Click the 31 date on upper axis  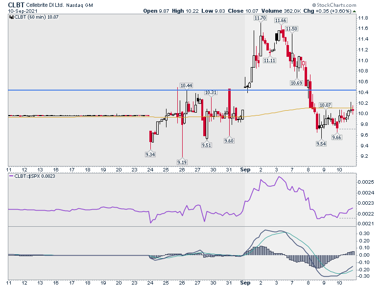[x=229, y=169]
